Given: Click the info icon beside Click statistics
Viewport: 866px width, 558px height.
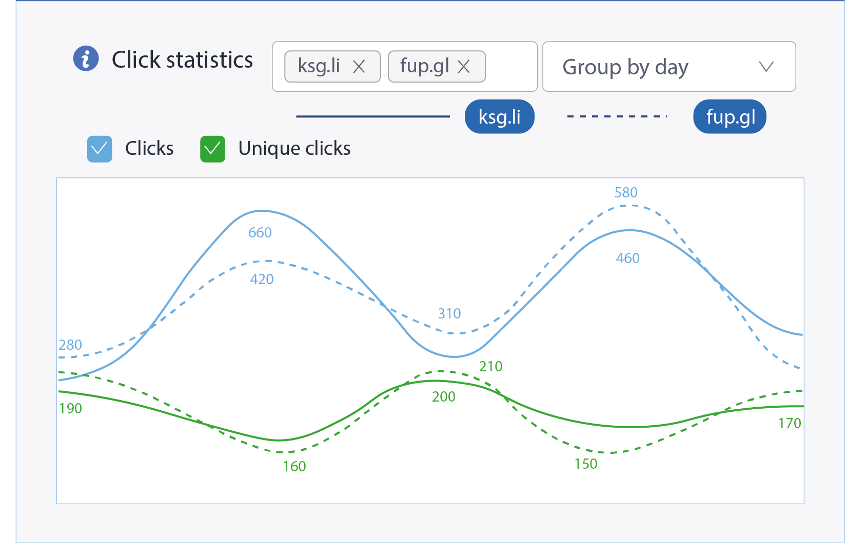Looking at the screenshot, I should pyautogui.click(x=86, y=58).
